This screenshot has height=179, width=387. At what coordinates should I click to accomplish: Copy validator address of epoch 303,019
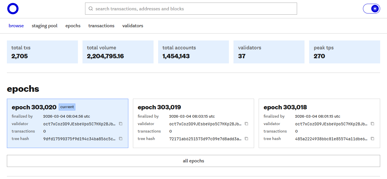[246, 124]
